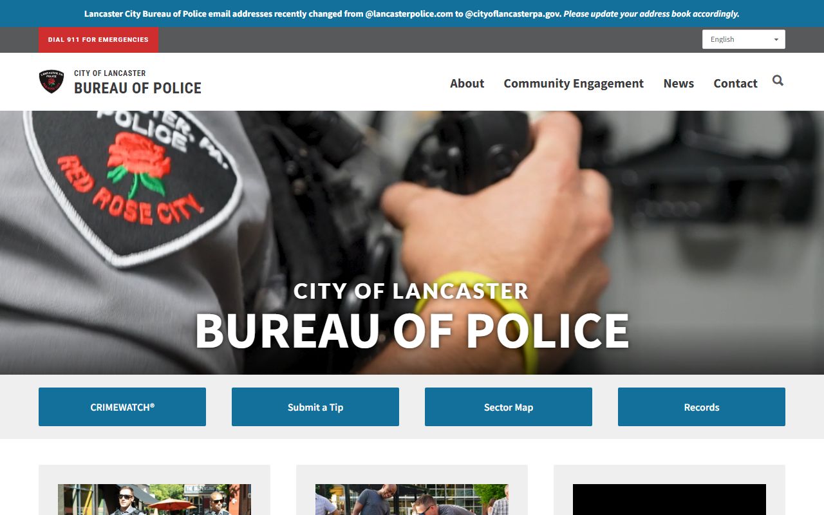Click the Lancaster police badge logo
The image size is (824, 515).
[51, 82]
